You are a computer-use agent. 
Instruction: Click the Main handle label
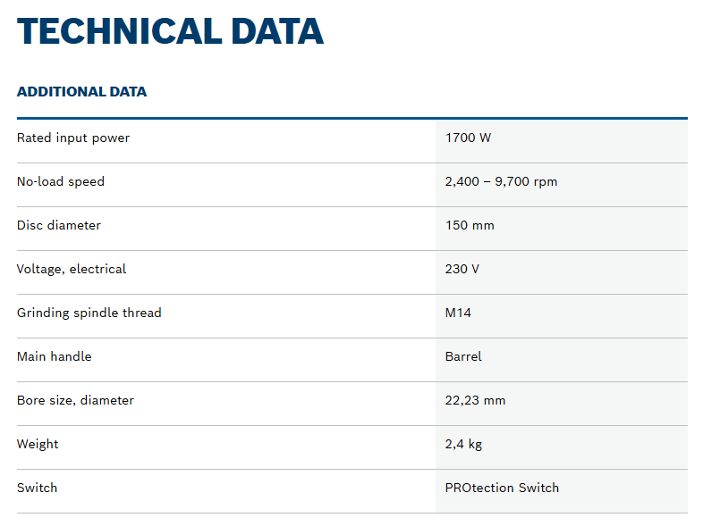click(55, 356)
